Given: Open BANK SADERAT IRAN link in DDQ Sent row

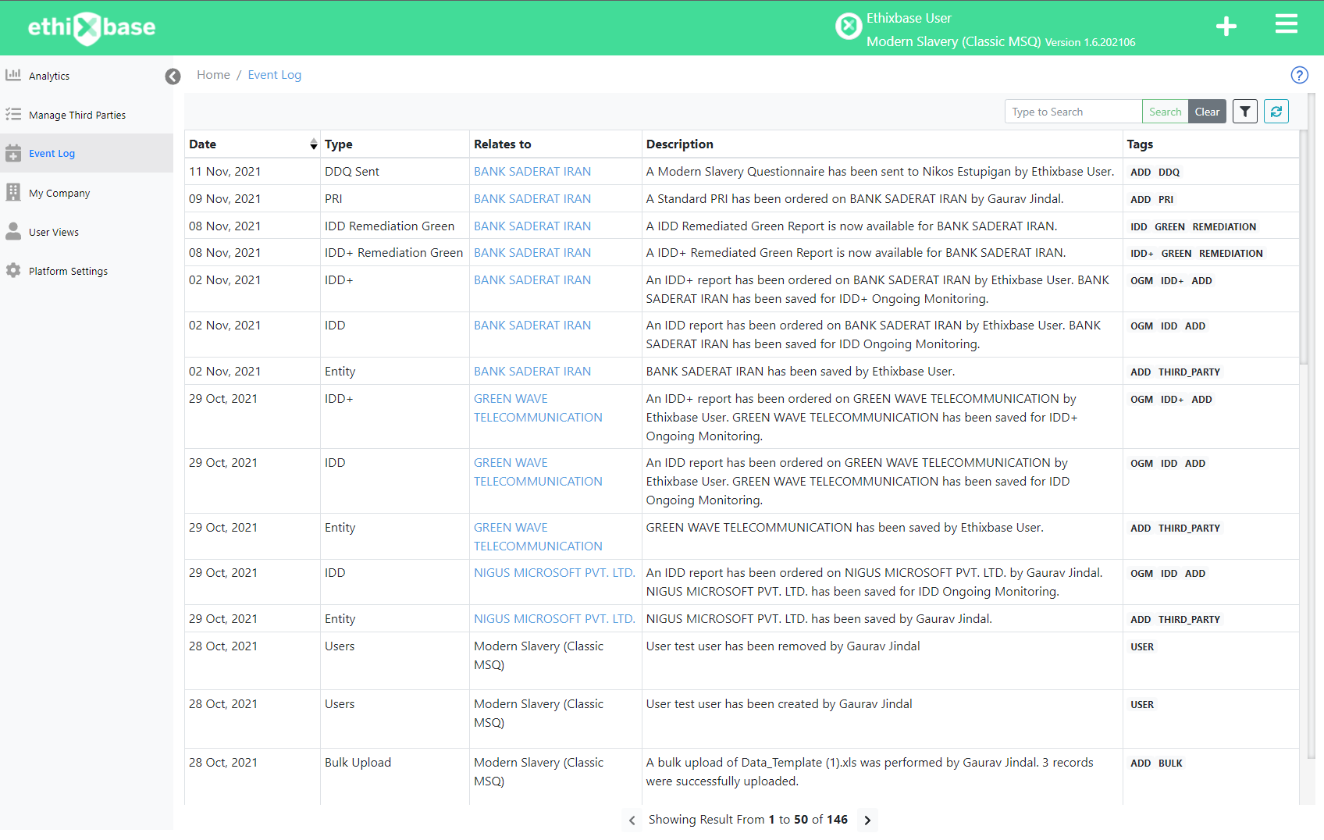Looking at the screenshot, I should point(532,172).
